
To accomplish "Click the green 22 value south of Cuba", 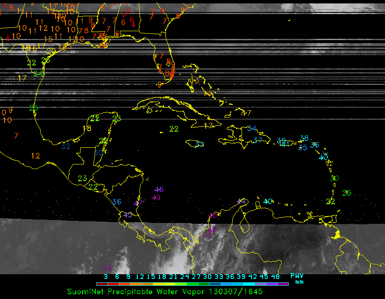I will point(174,129).
